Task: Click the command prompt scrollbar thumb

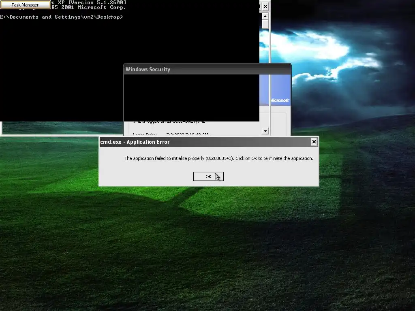Action: [265, 24]
